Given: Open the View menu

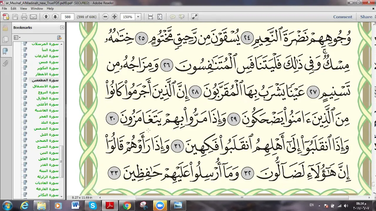Looking at the screenshot, I should (x=23, y=8).
